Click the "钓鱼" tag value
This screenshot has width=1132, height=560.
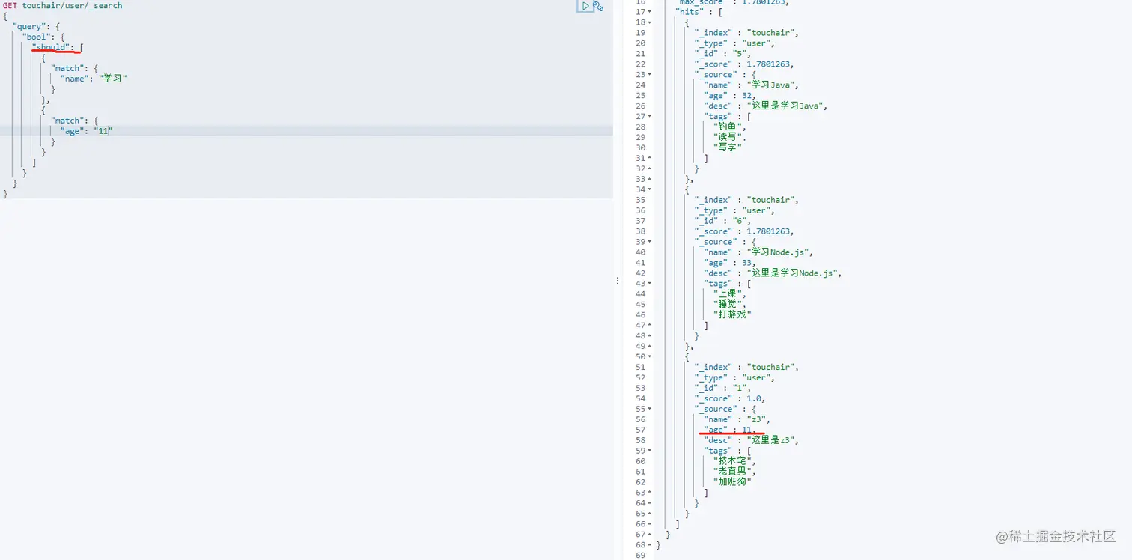click(727, 127)
